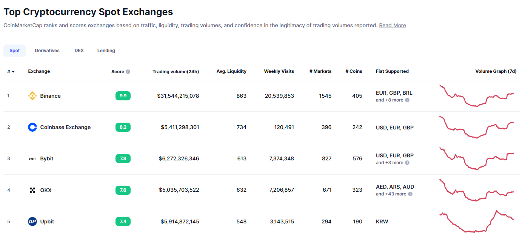525x240 pixels.
Task: Click the Bybit logo icon
Action: click(x=32, y=158)
